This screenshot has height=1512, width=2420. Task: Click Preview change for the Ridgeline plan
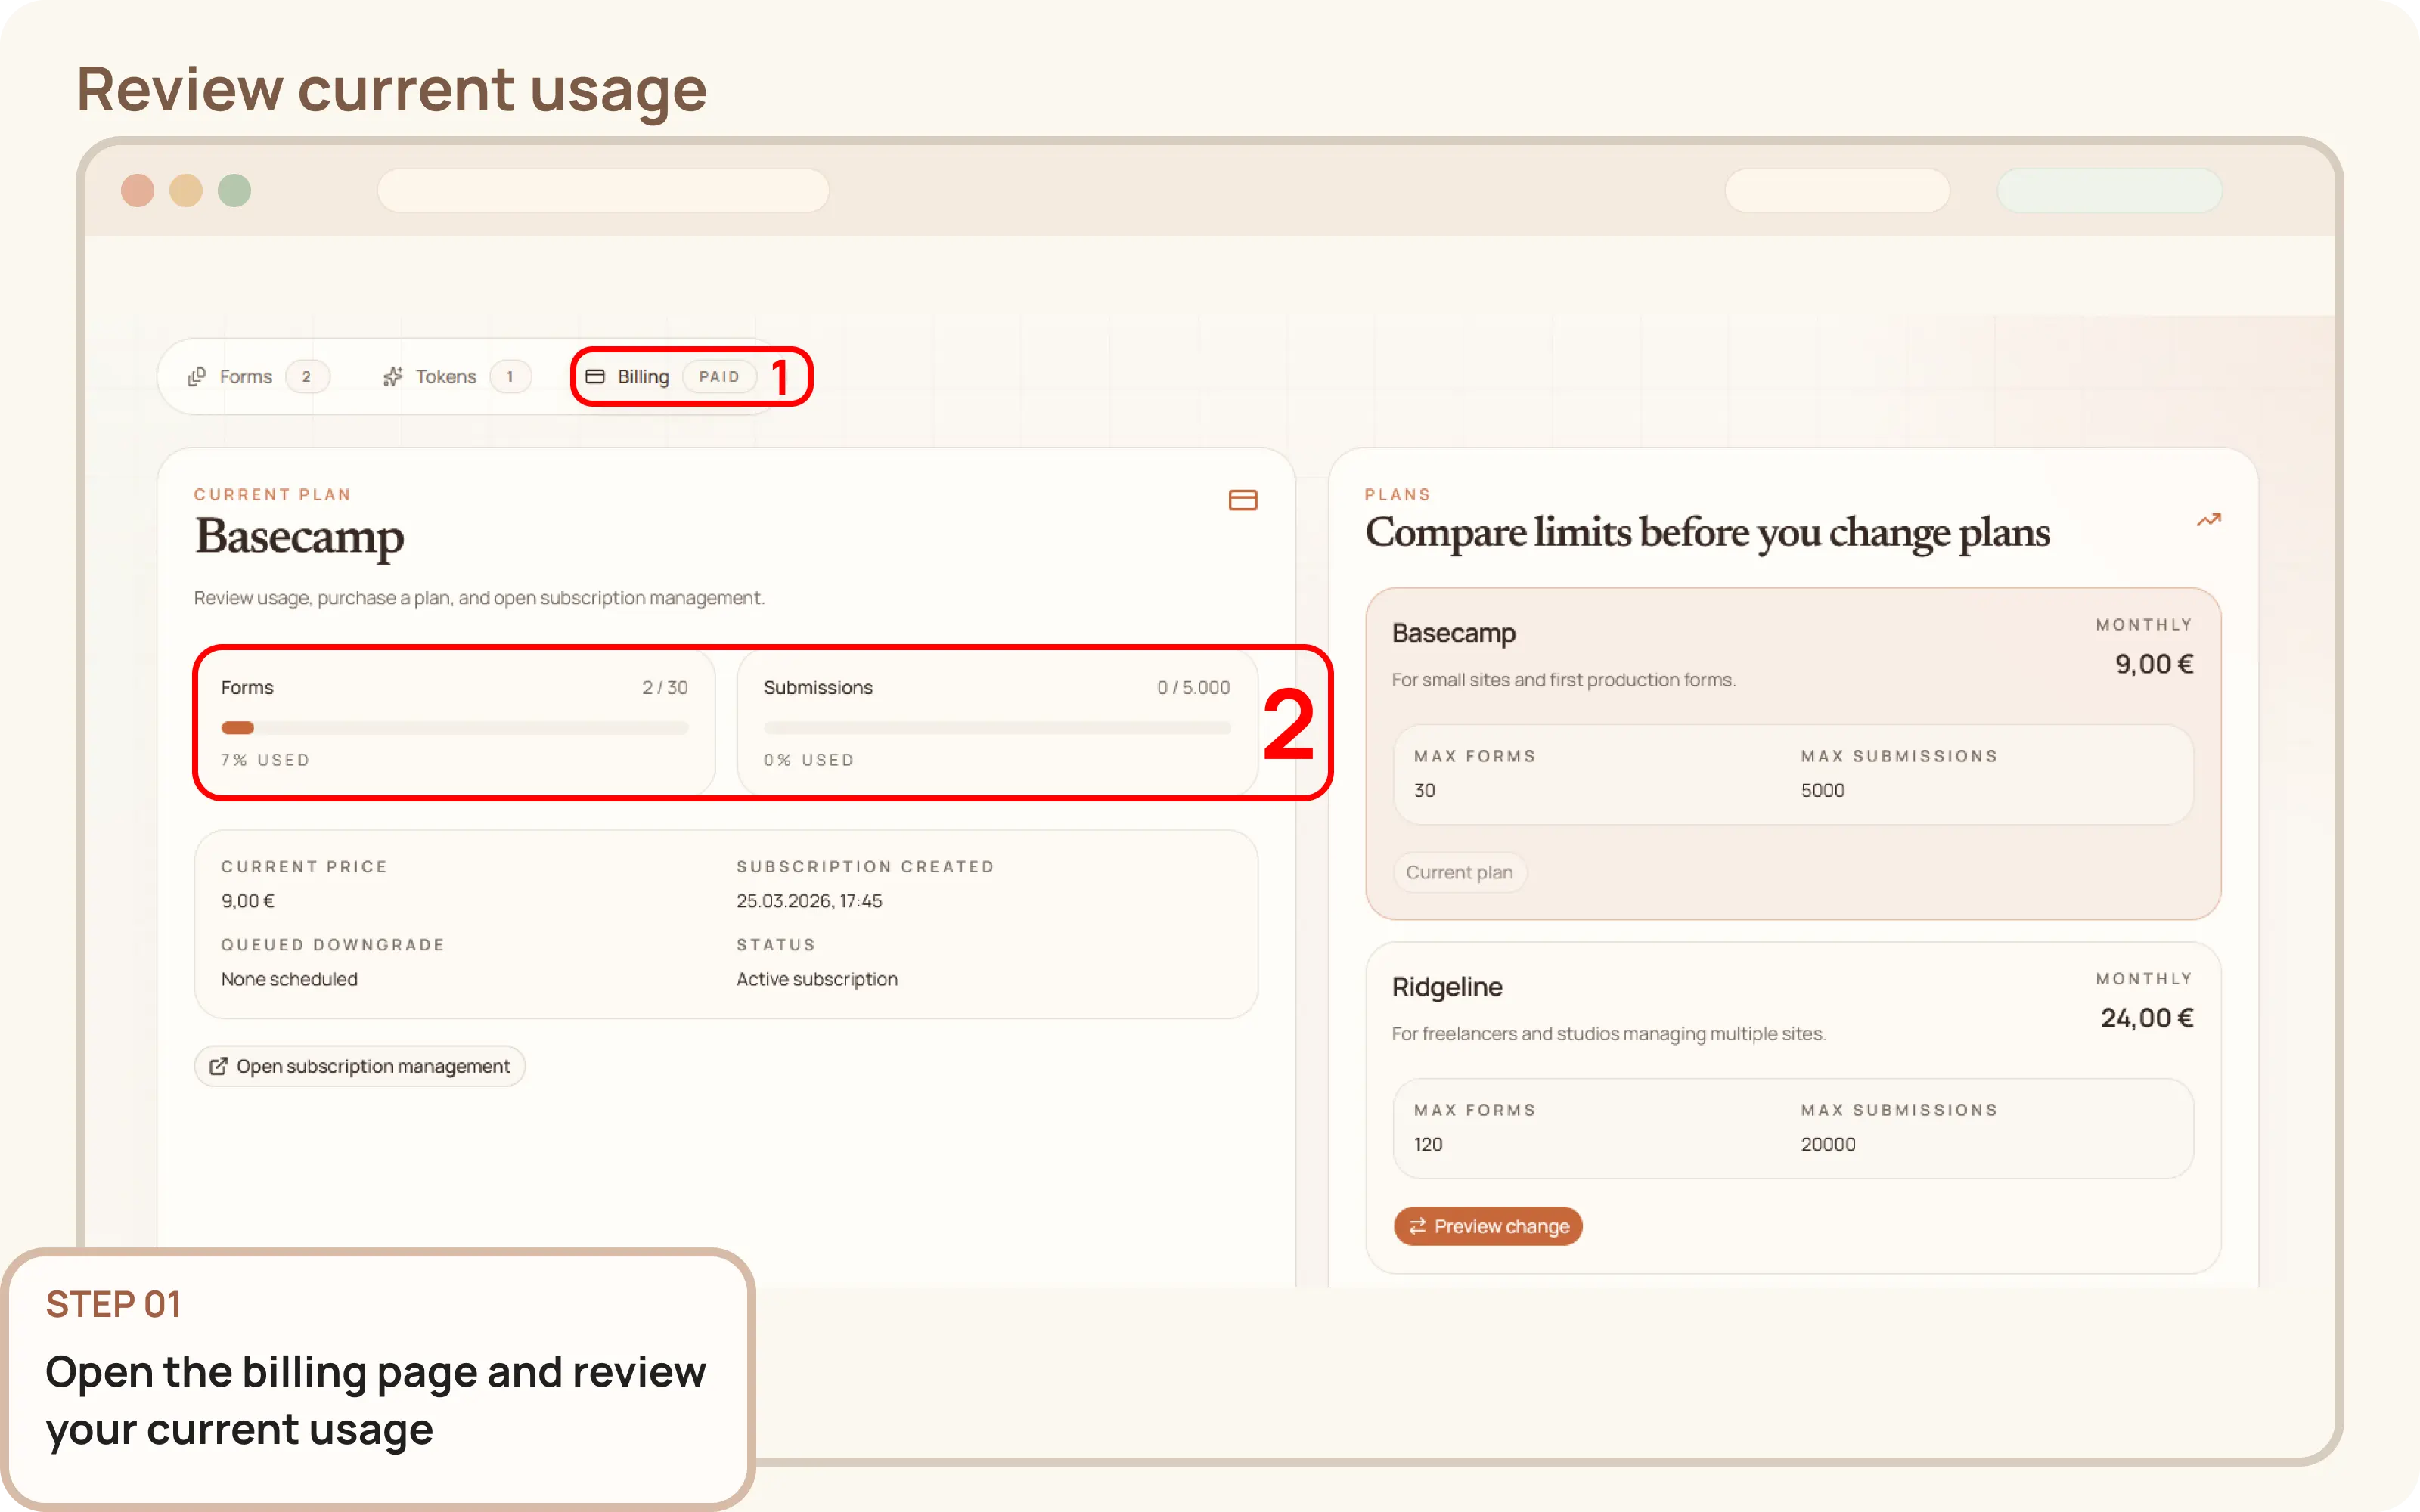tap(1488, 1226)
